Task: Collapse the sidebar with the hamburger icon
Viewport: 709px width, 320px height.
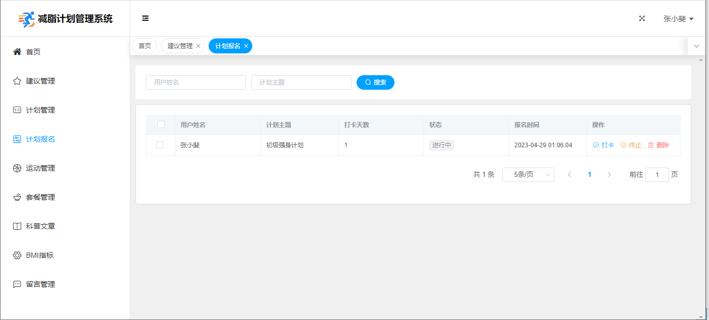Action: point(145,18)
